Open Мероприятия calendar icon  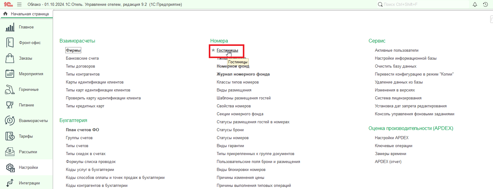[10, 74]
